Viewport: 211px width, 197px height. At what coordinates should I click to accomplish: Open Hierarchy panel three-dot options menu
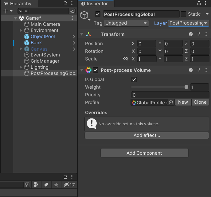[72, 3]
